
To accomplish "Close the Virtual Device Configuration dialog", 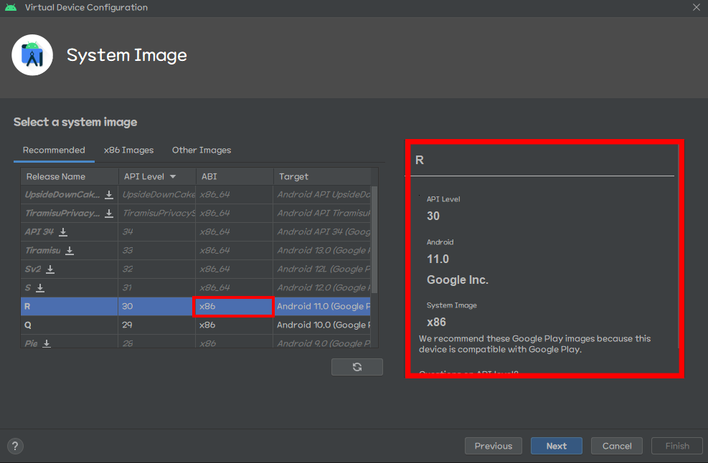I will [x=697, y=7].
